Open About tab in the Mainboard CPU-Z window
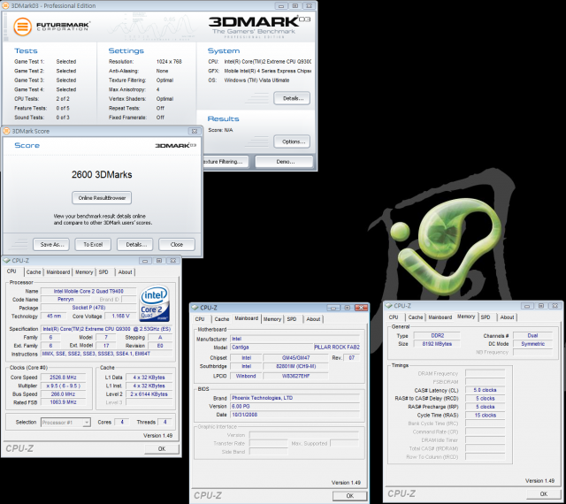Screen dimensions: 566x504 click(313, 319)
